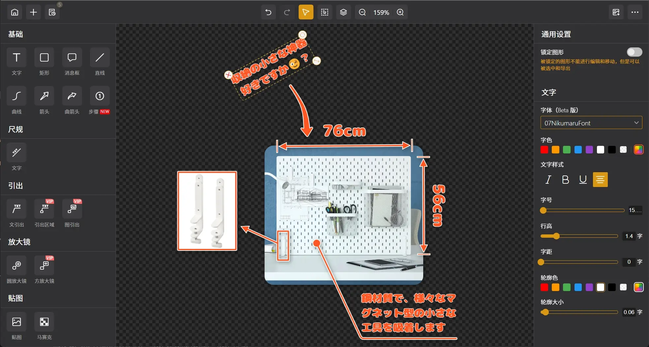Open custom color picker for 字色
The height and width of the screenshot is (347, 649).
[x=638, y=150]
